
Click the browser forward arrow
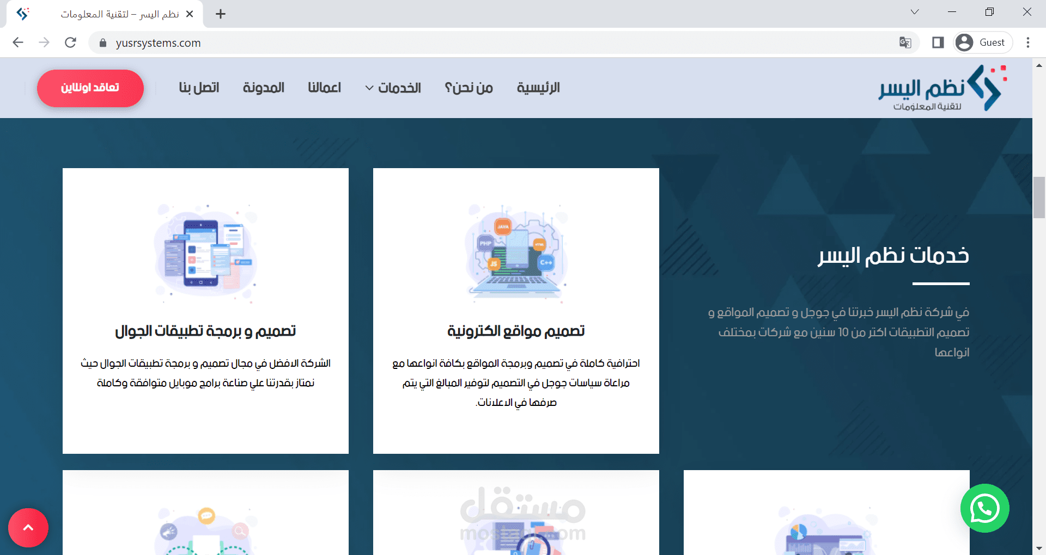tap(44, 42)
